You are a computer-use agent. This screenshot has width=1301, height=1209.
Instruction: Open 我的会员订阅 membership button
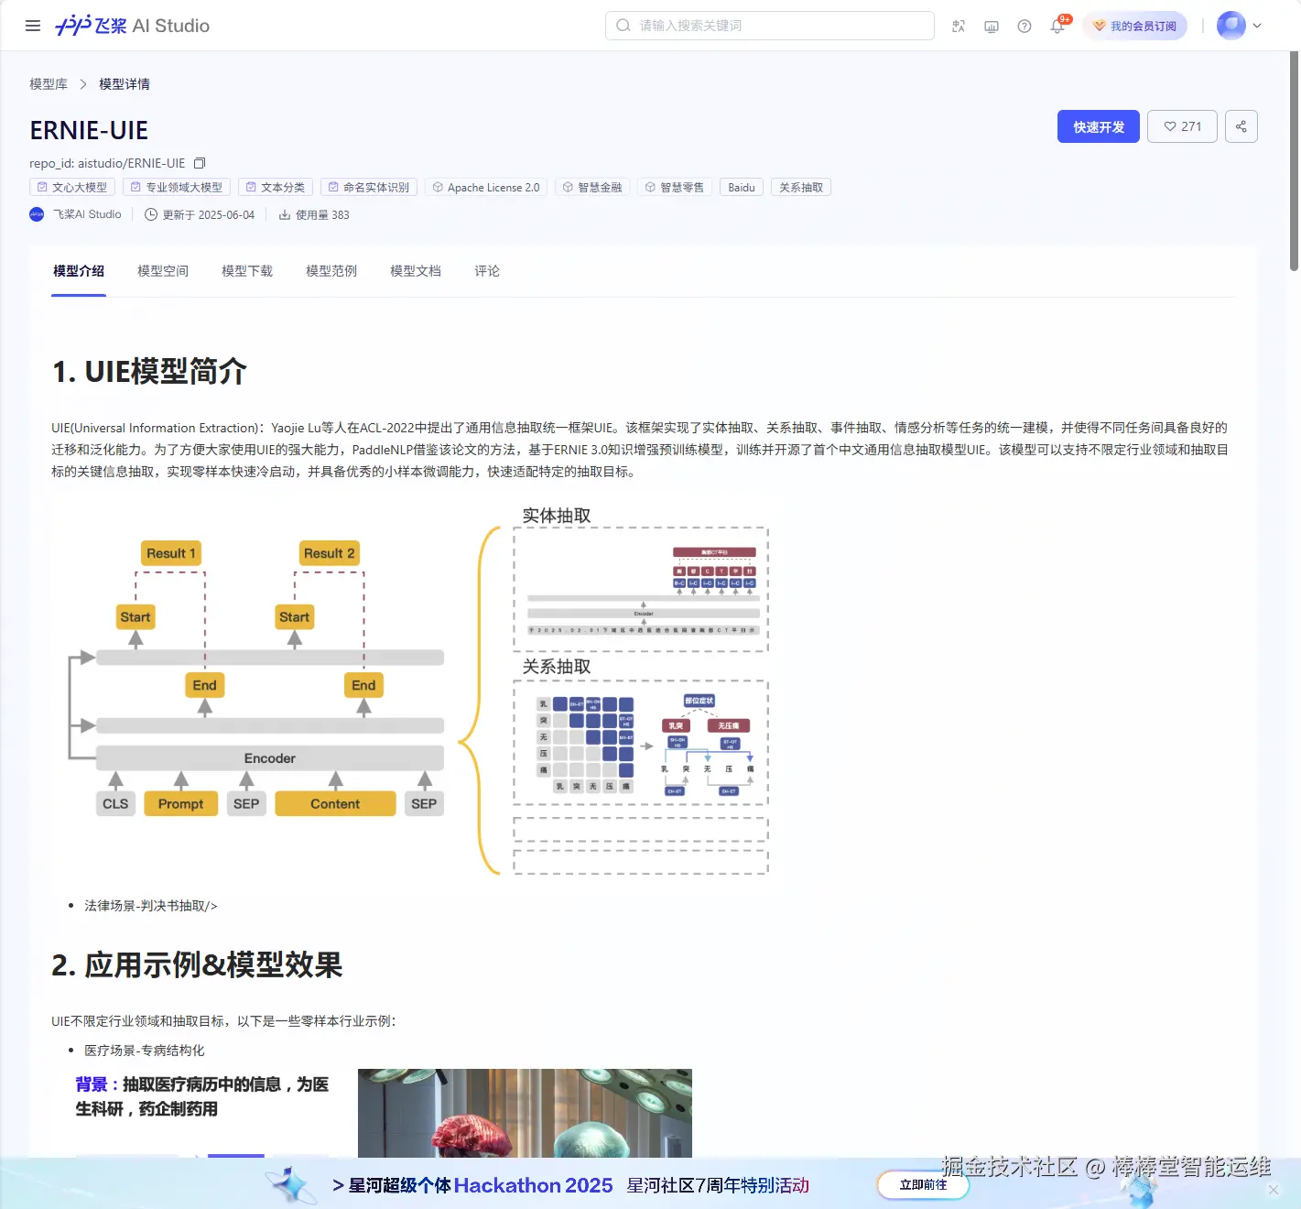coord(1135,26)
